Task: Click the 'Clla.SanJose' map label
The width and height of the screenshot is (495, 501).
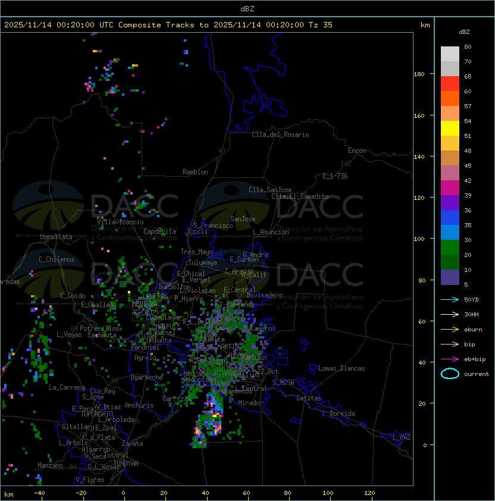Action: coord(270,190)
